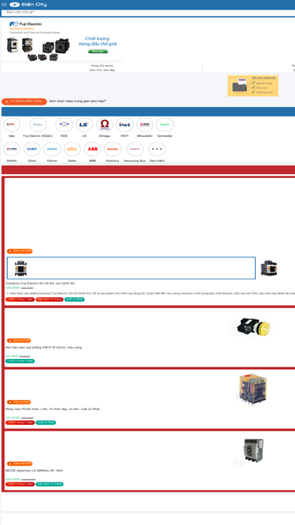Image resolution: width=295 pixels, height=525 pixels.
Task: Open the Fuji Electric motor control banner
Action: [x=62, y=41]
